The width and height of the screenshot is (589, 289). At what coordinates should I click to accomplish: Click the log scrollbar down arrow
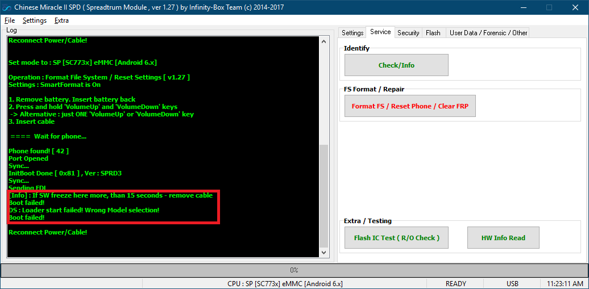324,253
